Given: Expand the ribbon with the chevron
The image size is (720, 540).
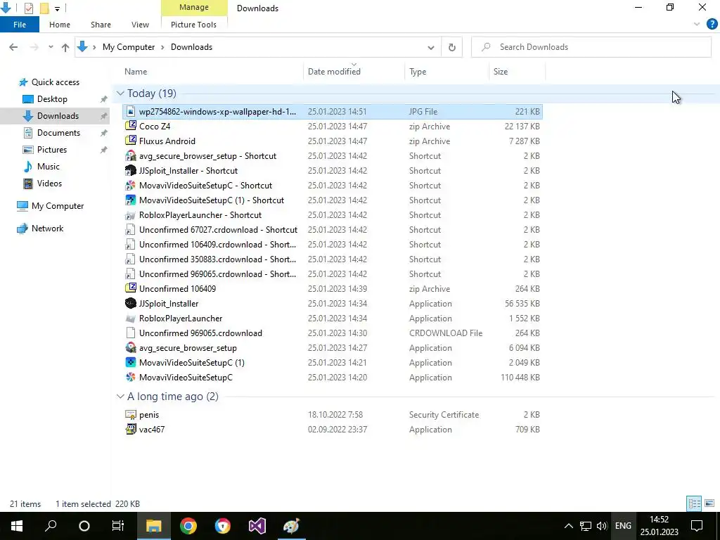Looking at the screenshot, I should click(x=697, y=25).
